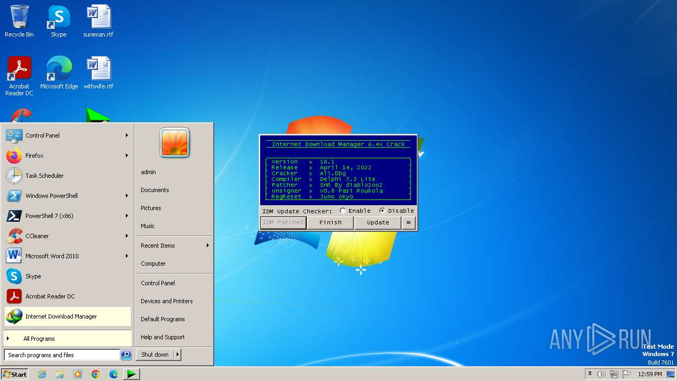
Task: Show All Programs list
Action: (x=67, y=339)
